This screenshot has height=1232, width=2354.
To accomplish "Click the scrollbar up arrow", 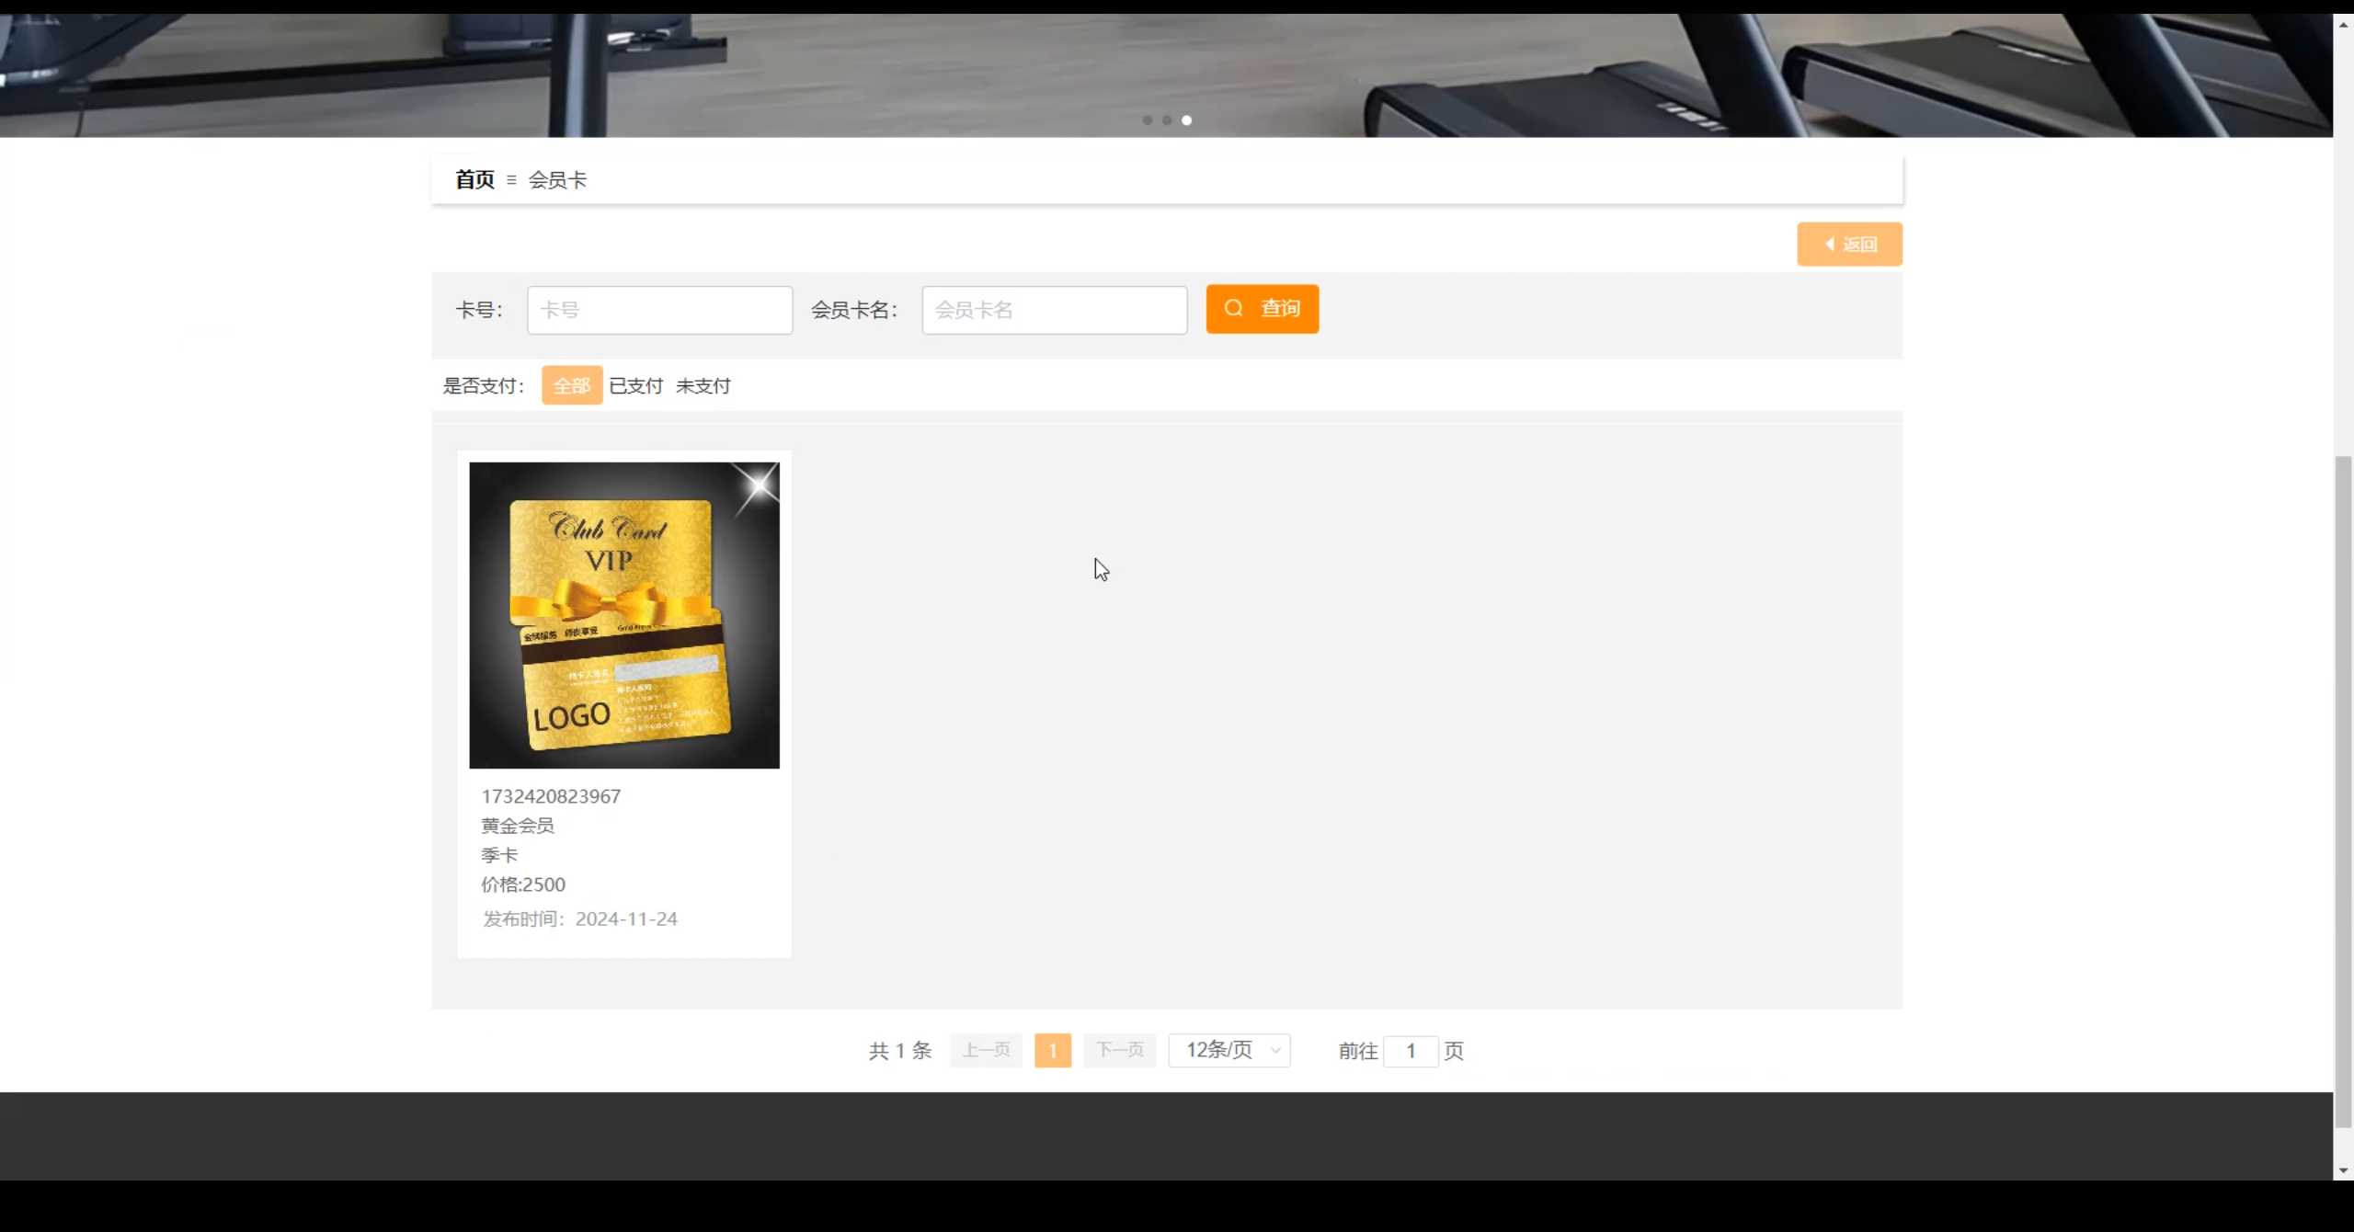I will [x=2343, y=23].
